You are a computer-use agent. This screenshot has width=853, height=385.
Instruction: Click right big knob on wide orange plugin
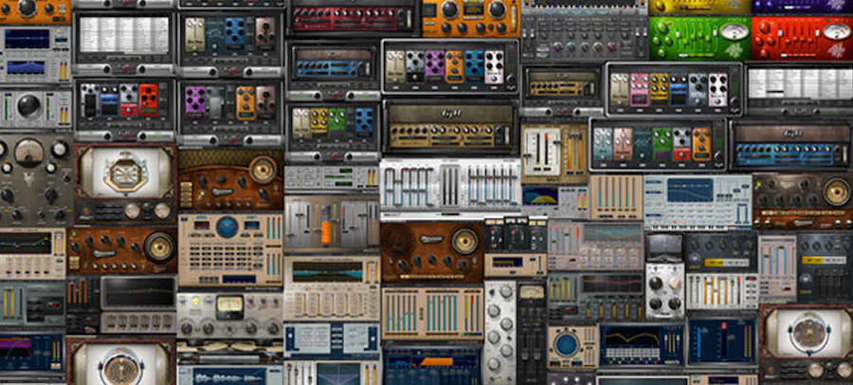(x=497, y=9)
